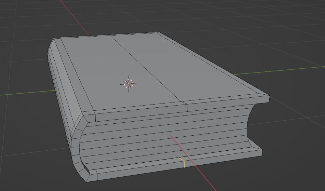
Task: Click the red X axis line behind the book
Action: (78, 21)
